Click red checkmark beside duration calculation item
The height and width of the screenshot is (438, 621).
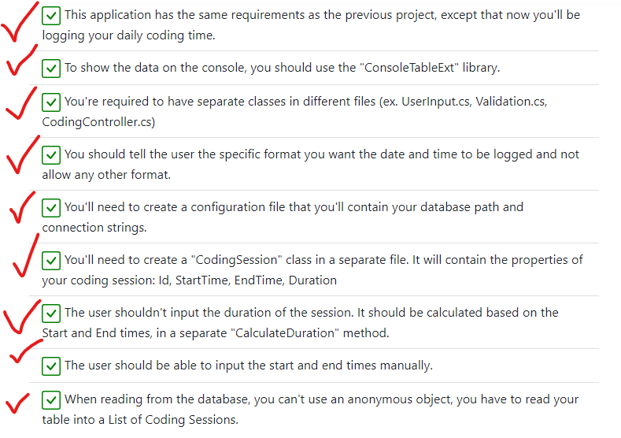22,317
